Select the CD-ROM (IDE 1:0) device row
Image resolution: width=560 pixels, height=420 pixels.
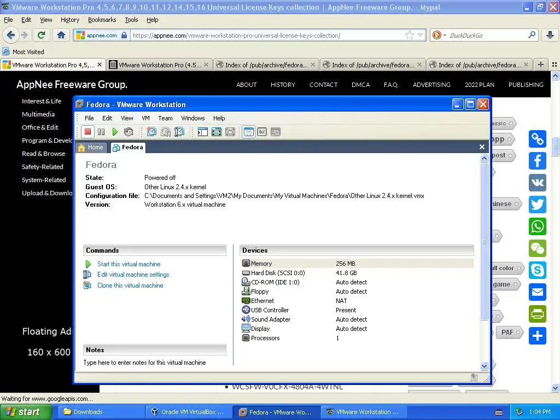coord(358,282)
